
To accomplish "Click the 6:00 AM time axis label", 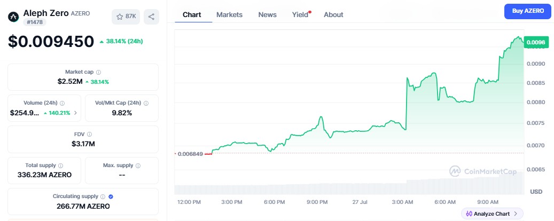I will click(445, 202).
